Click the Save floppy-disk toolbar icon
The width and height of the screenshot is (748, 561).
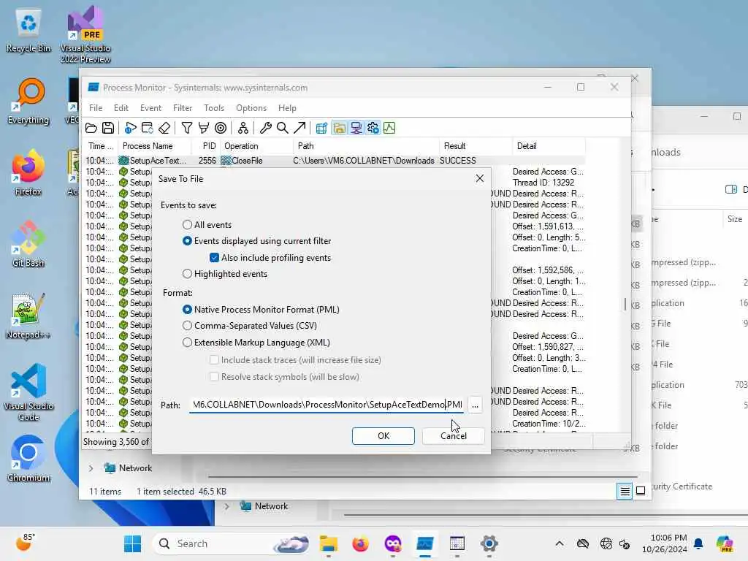click(108, 128)
